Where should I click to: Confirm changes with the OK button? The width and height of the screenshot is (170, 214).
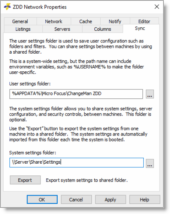coord(42,199)
